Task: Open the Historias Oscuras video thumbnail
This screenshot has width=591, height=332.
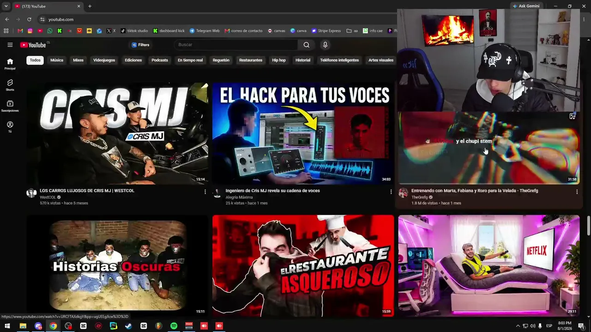Action: point(117,266)
